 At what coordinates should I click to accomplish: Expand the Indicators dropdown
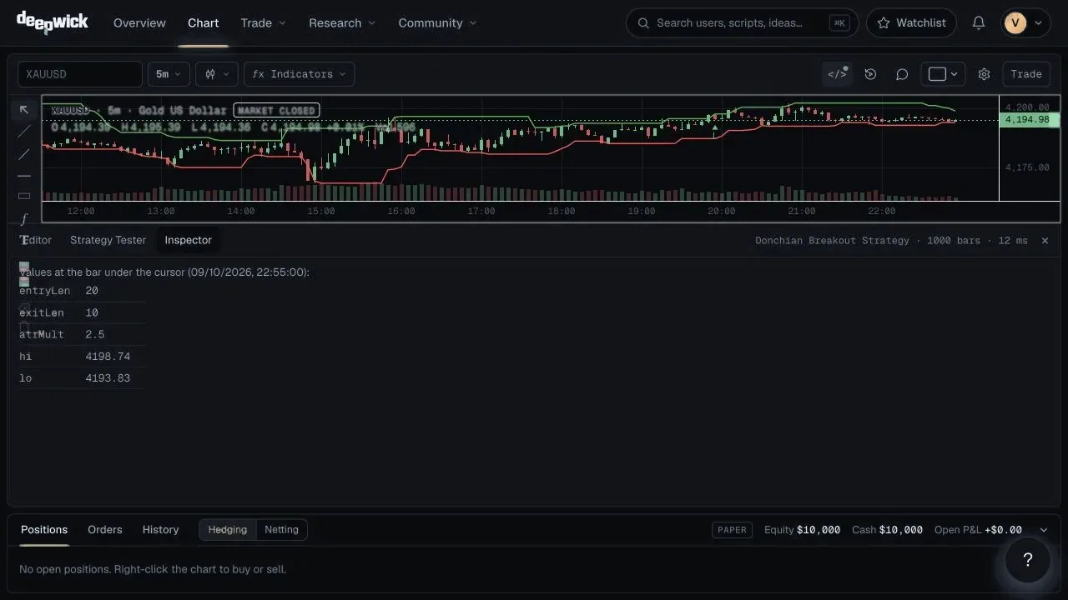pyautogui.click(x=299, y=74)
